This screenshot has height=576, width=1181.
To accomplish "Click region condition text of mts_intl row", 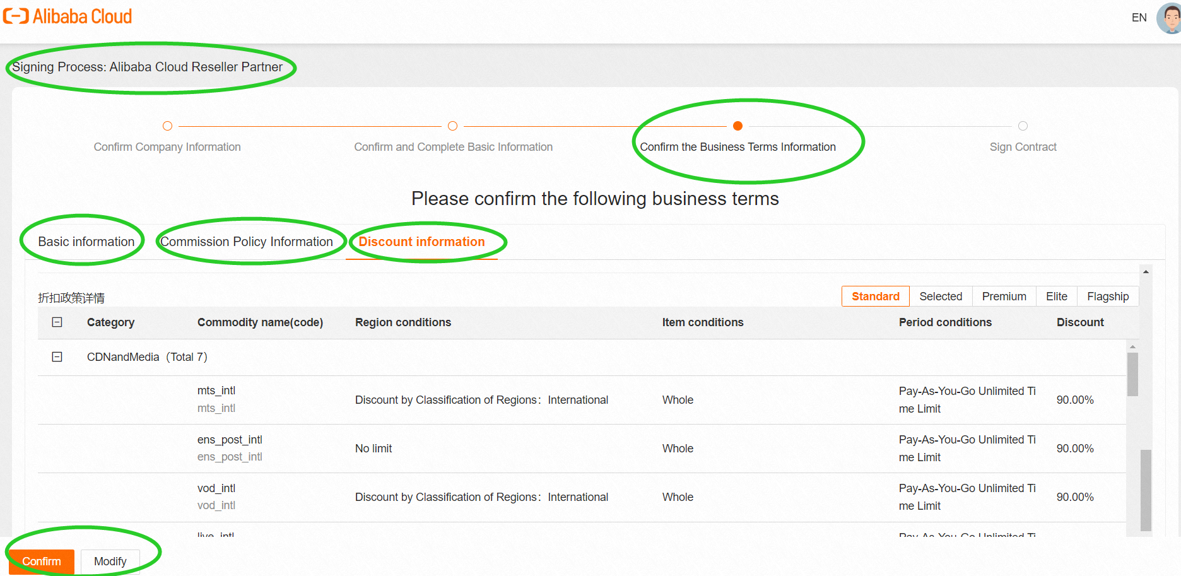I will pos(481,400).
